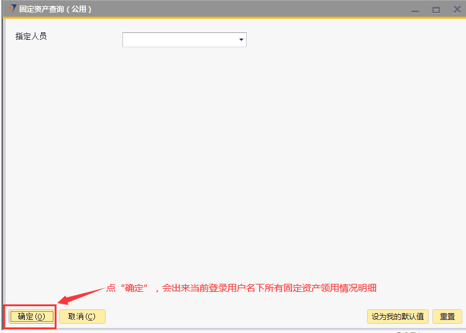Click blank space between 取消 and 设为我的默认值
The image size is (466, 333).
pyautogui.click(x=236, y=316)
